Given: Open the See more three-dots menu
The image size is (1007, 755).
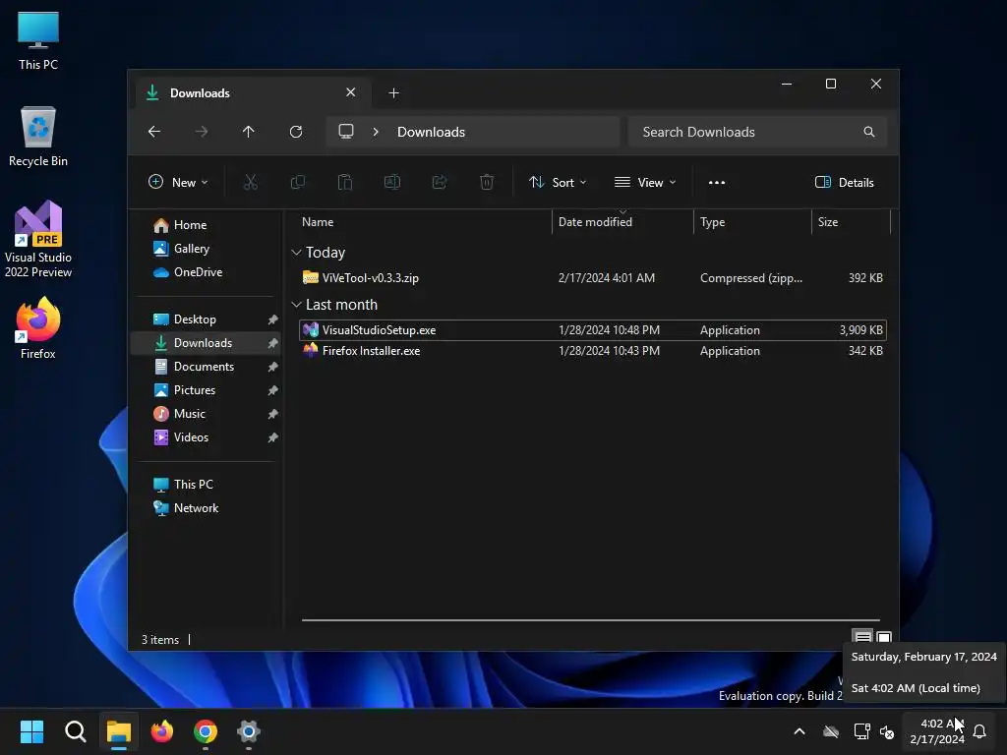Looking at the screenshot, I should click(717, 182).
